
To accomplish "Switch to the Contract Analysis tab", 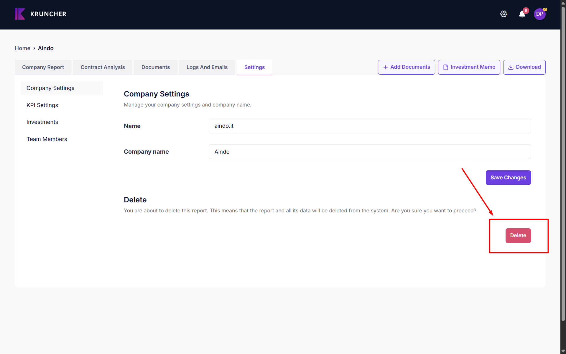I will coord(103,67).
